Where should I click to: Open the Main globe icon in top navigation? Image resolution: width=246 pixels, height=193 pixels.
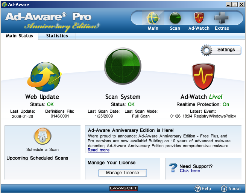pyautogui.click(x=153, y=18)
